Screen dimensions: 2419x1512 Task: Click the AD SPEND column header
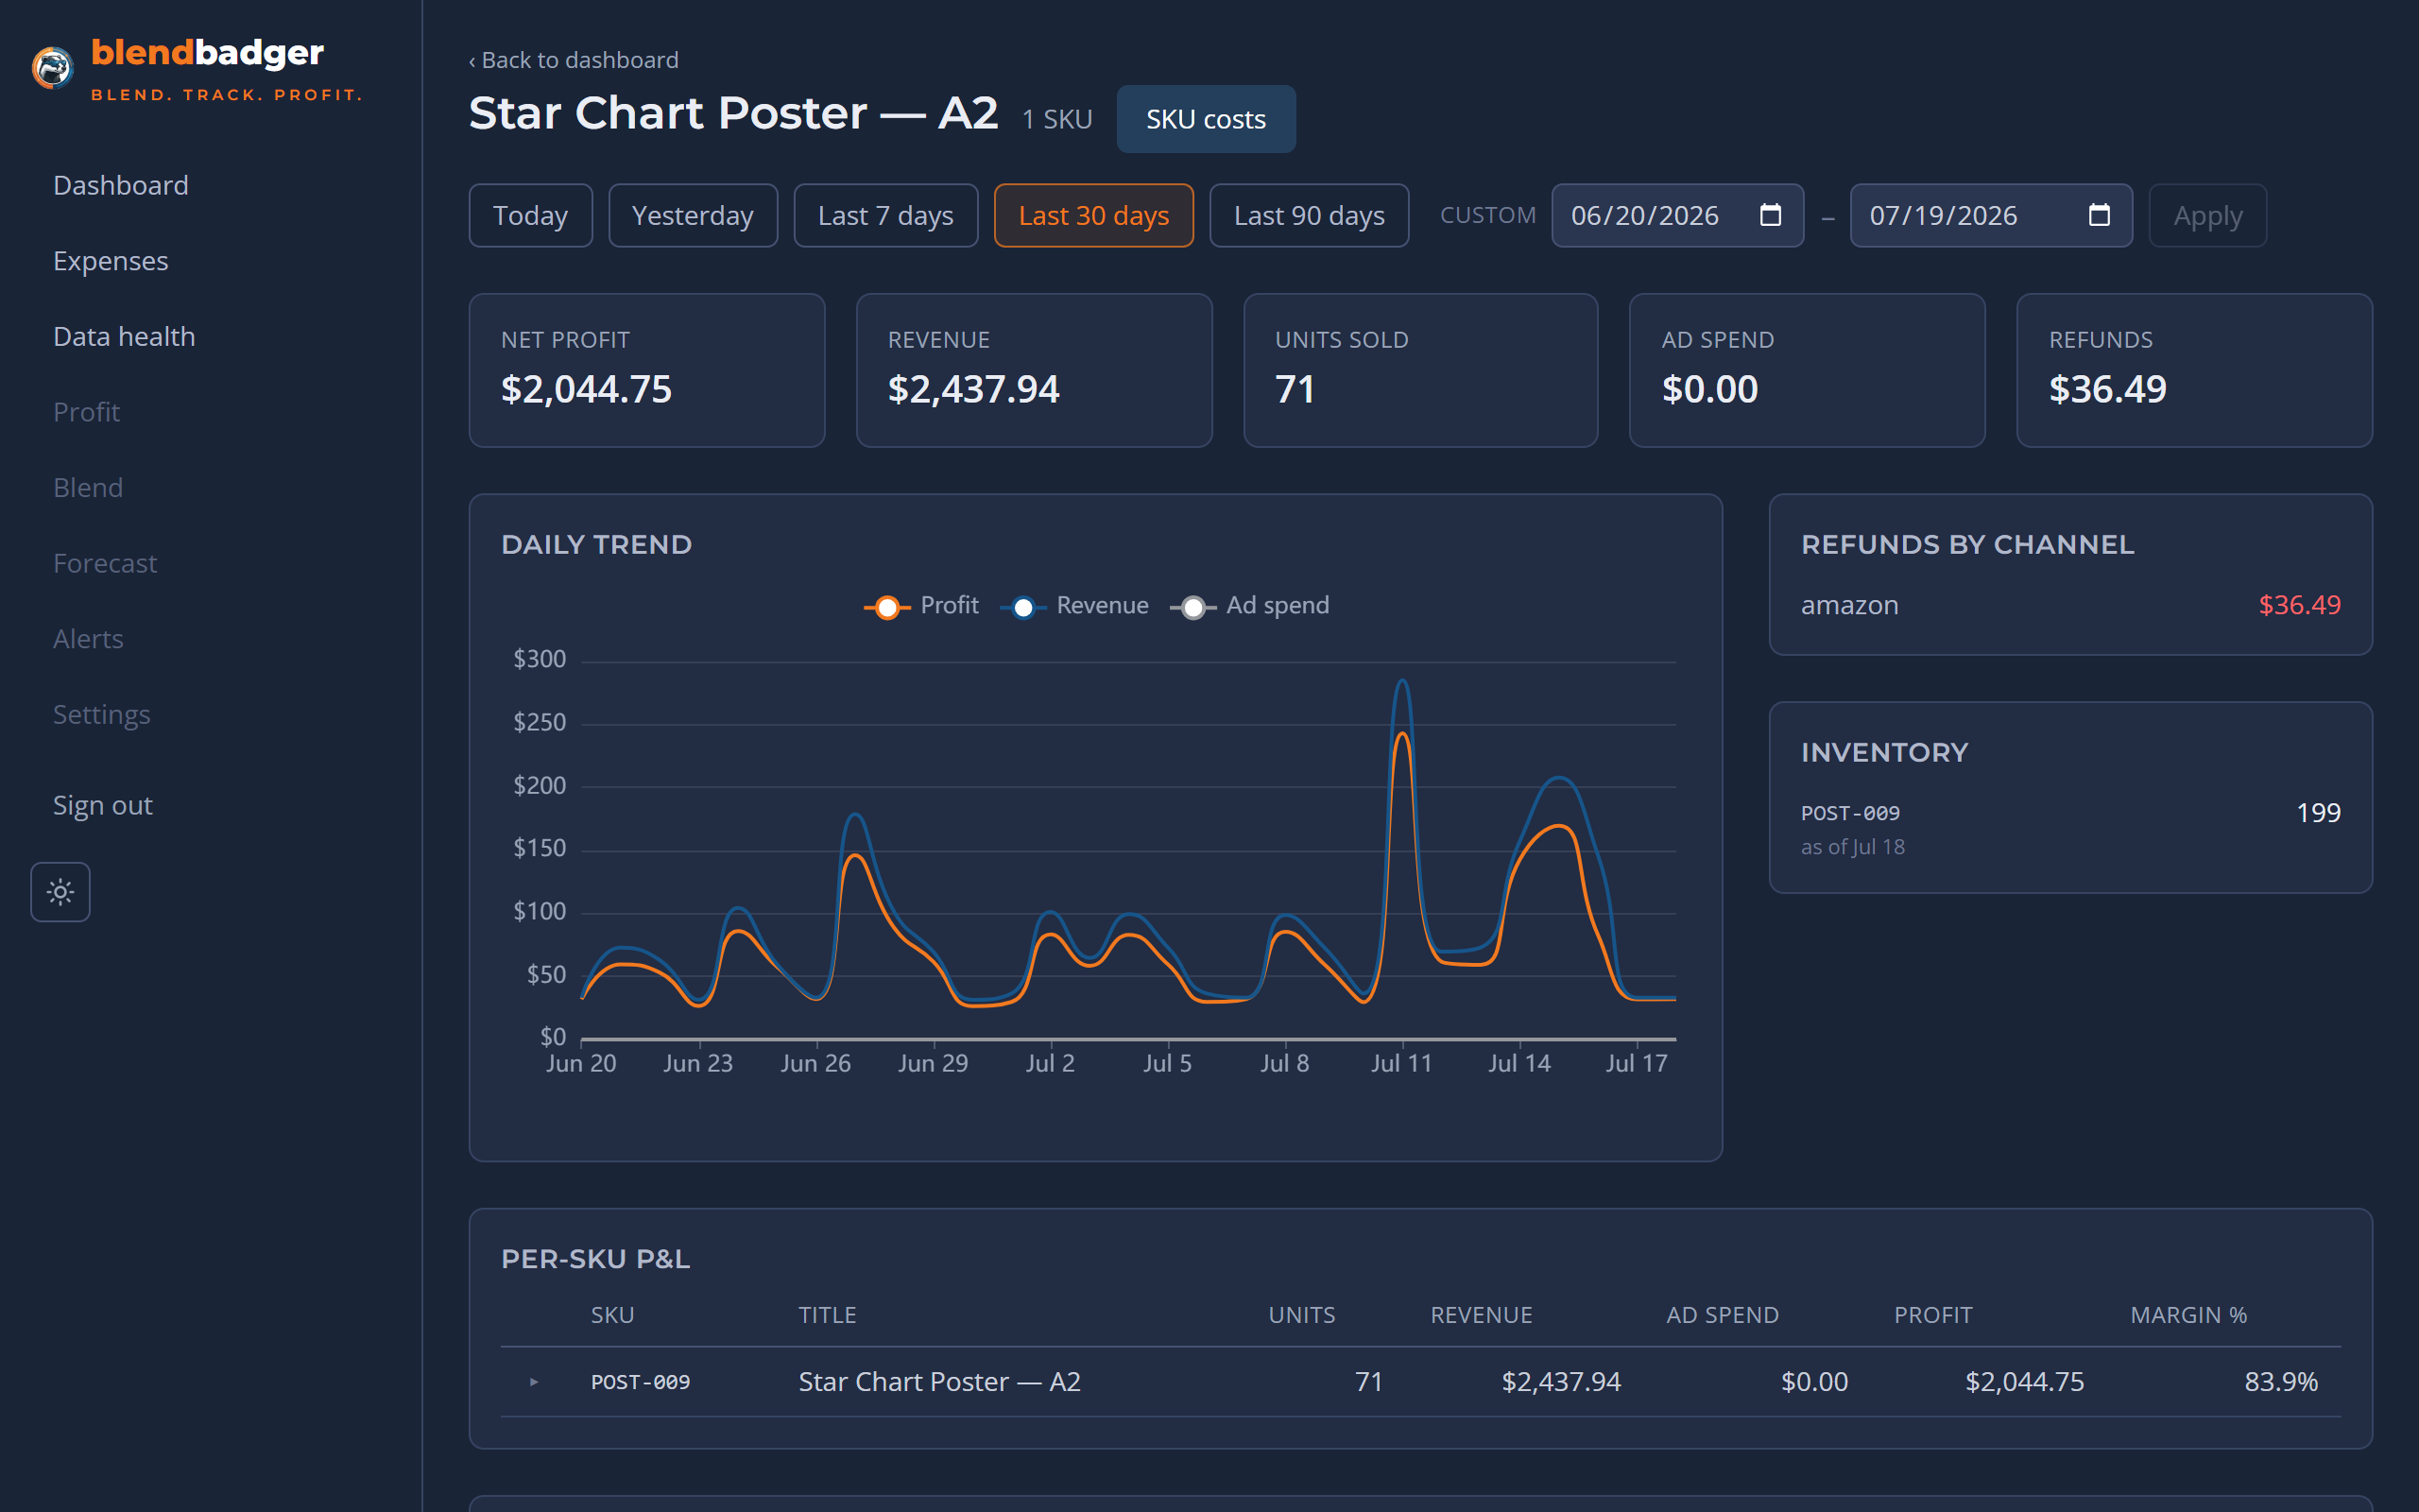click(1723, 1315)
